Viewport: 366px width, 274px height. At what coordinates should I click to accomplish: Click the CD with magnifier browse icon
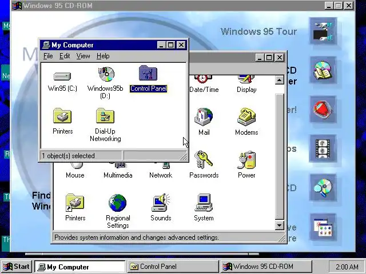click(323, 188)
